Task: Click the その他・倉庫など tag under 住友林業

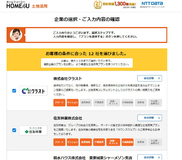Action: pos(155,142)
